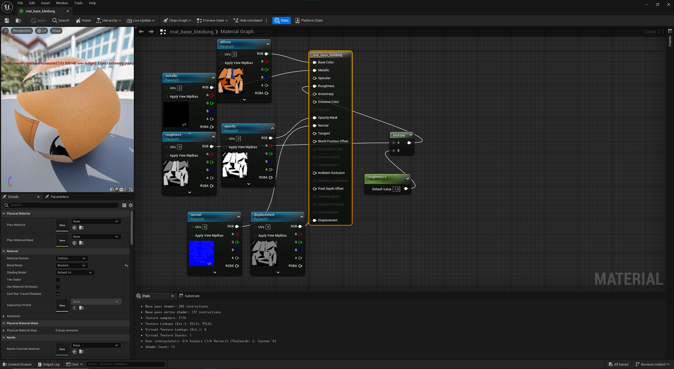Click the Save asset icon in toolbar
The image size is (674, 369).
pos(7,20)
